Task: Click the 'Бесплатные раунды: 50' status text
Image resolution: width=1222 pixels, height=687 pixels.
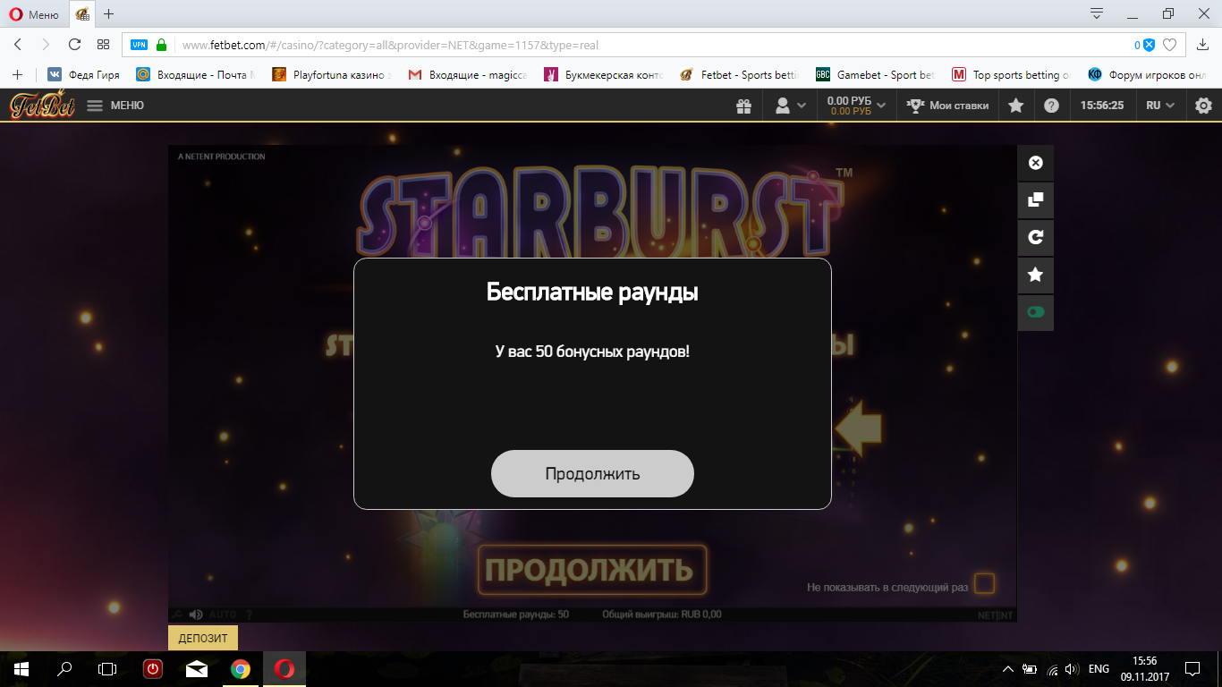Action: (x=516, y=615)
